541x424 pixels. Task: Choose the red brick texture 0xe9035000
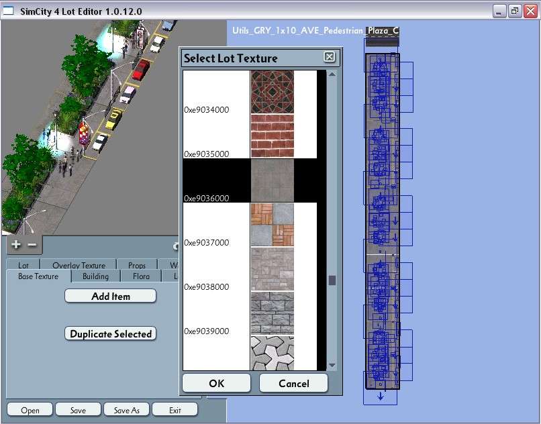(250, 136)
